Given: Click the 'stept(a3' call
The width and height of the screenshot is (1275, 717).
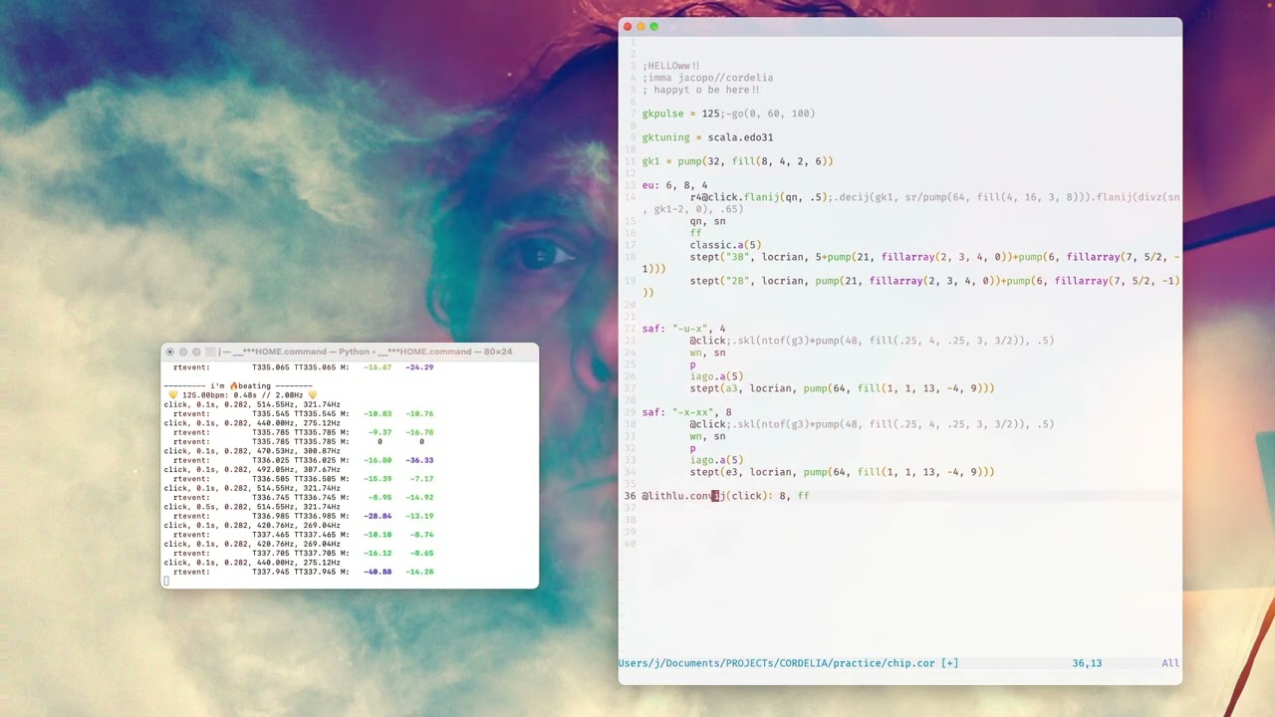Looking at the screenshot, I should click(x=716, y=388).
